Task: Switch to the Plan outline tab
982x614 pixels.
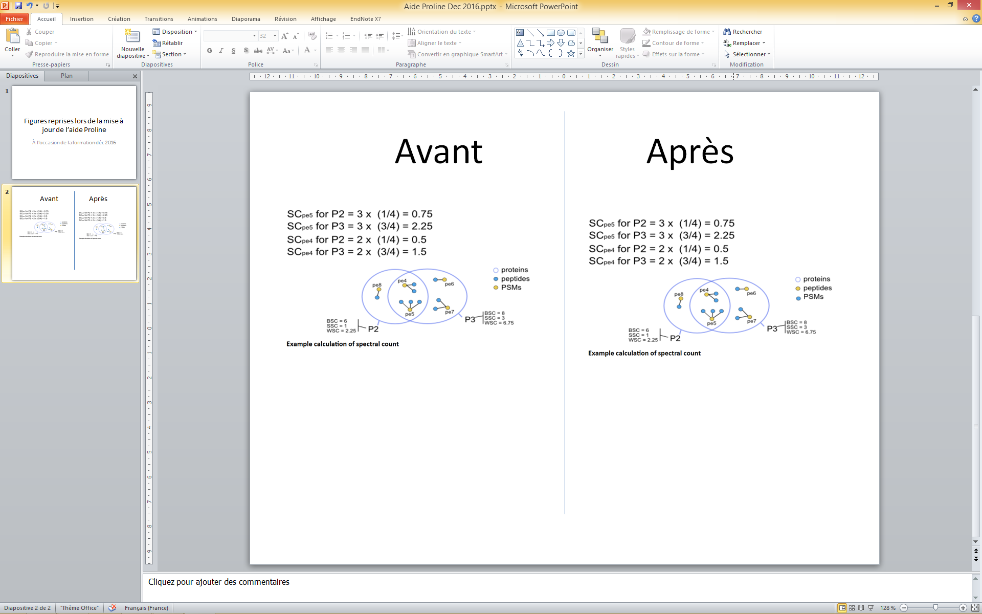Action: (x=66, y=76)
